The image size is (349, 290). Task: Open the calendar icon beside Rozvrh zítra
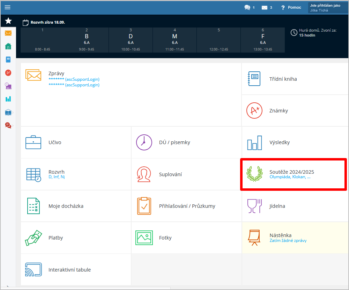pos(25,22)
